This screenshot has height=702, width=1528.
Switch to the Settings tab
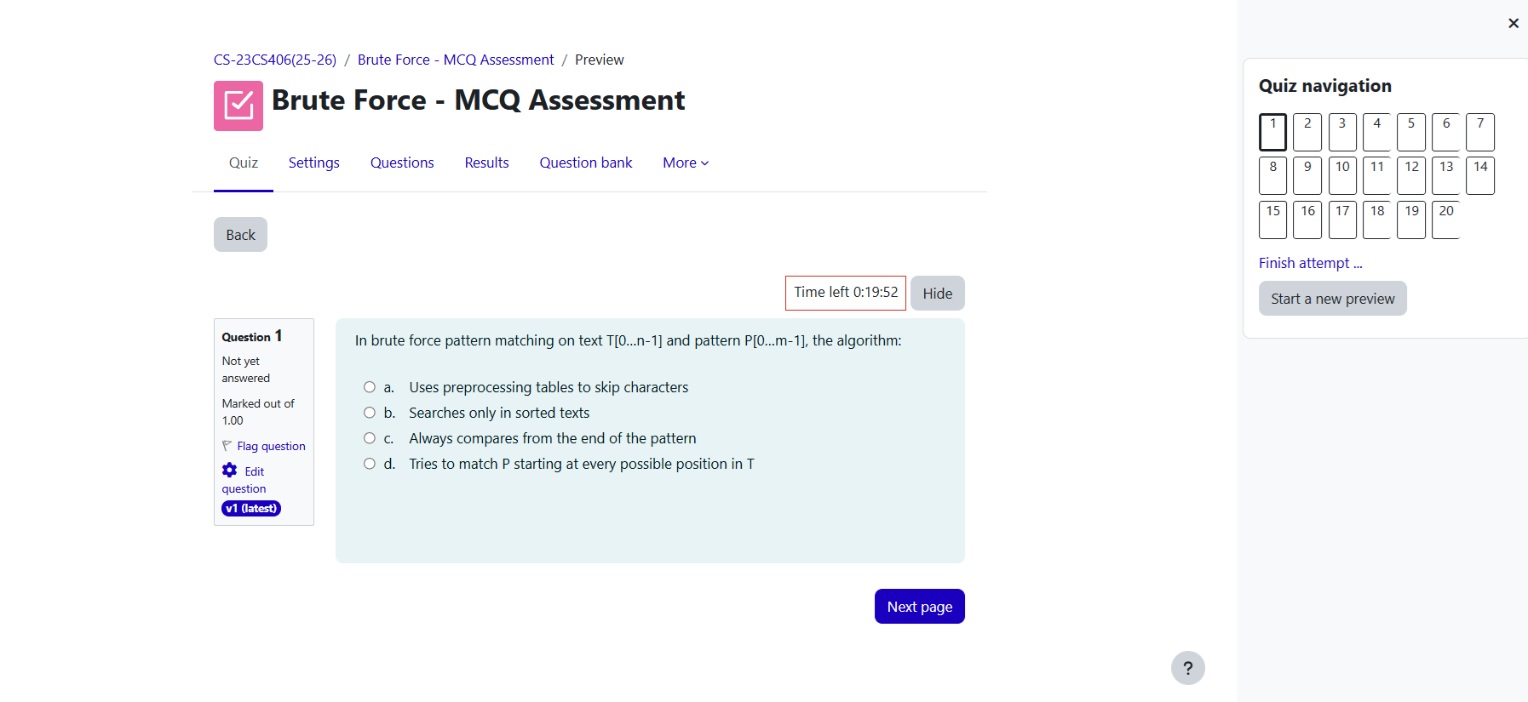(313, 163)
